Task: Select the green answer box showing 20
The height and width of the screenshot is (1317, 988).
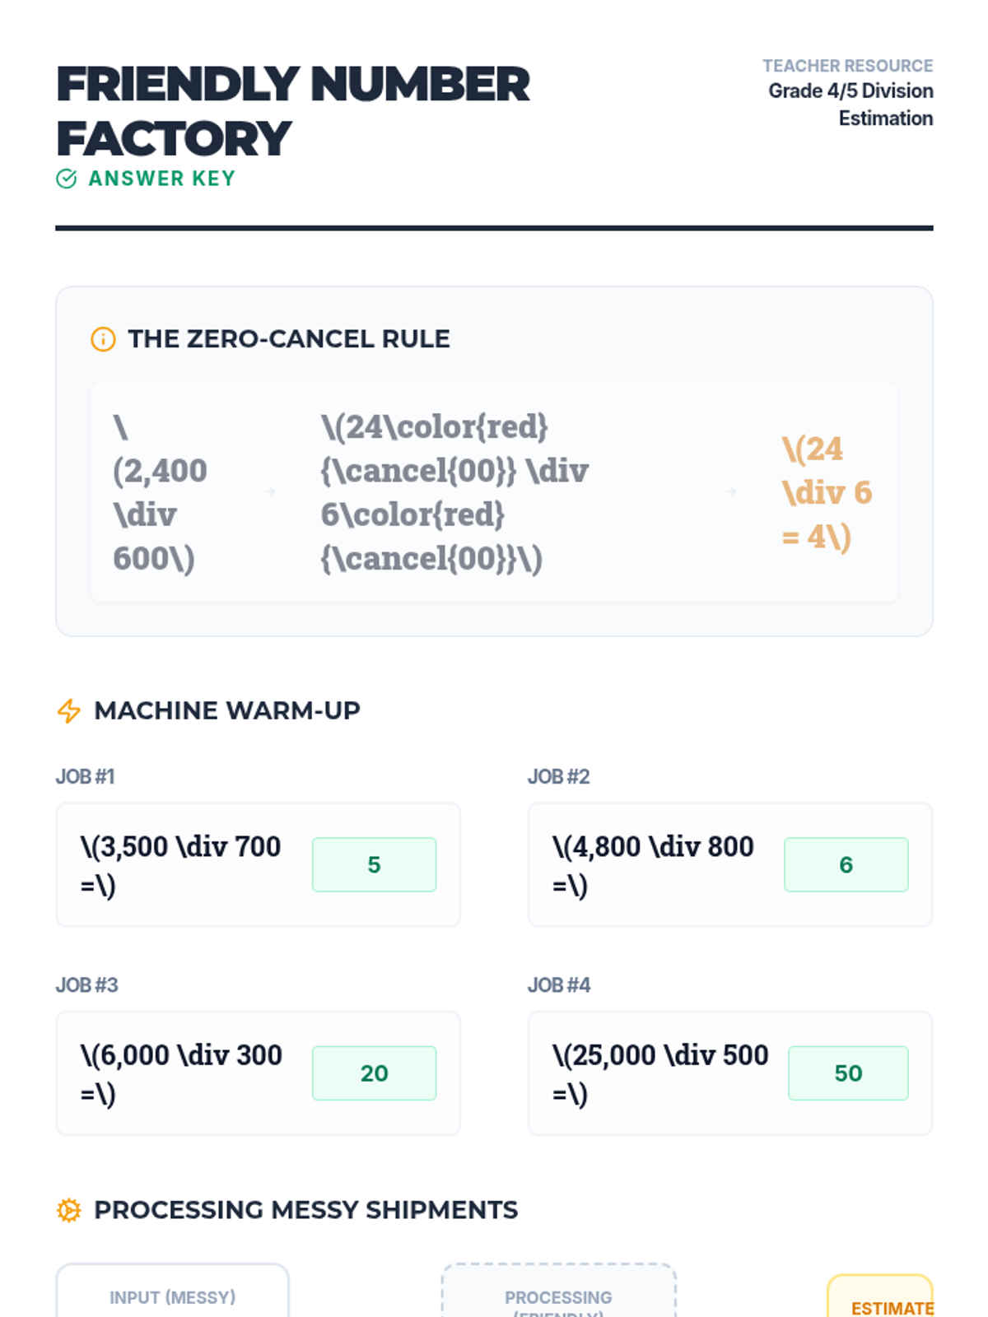Action: tap(374, 1073)
